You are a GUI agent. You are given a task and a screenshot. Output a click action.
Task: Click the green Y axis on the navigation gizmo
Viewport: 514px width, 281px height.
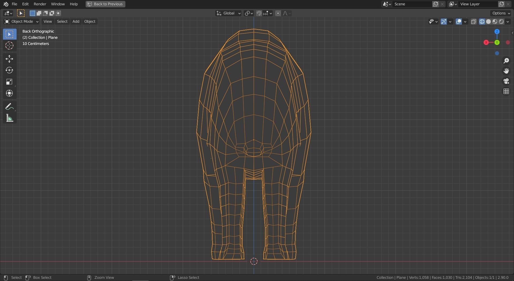click(497, 43)
